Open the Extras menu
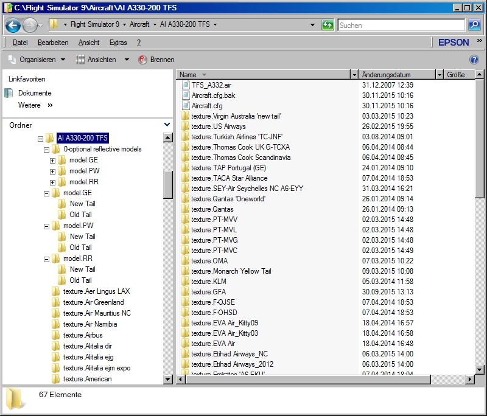The height and width of the screenshot is (416, 487). coord(118,43)
